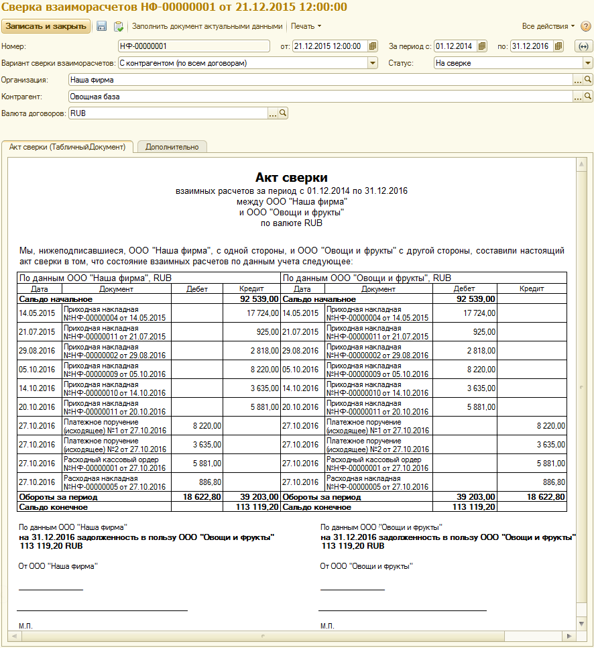Click the Номер field with НФ-00000001

point(194,46)
